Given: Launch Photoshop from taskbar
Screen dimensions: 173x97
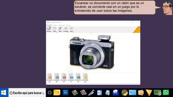Looking at the screenshot, I should pyautogui.click(x=65, y=93).
